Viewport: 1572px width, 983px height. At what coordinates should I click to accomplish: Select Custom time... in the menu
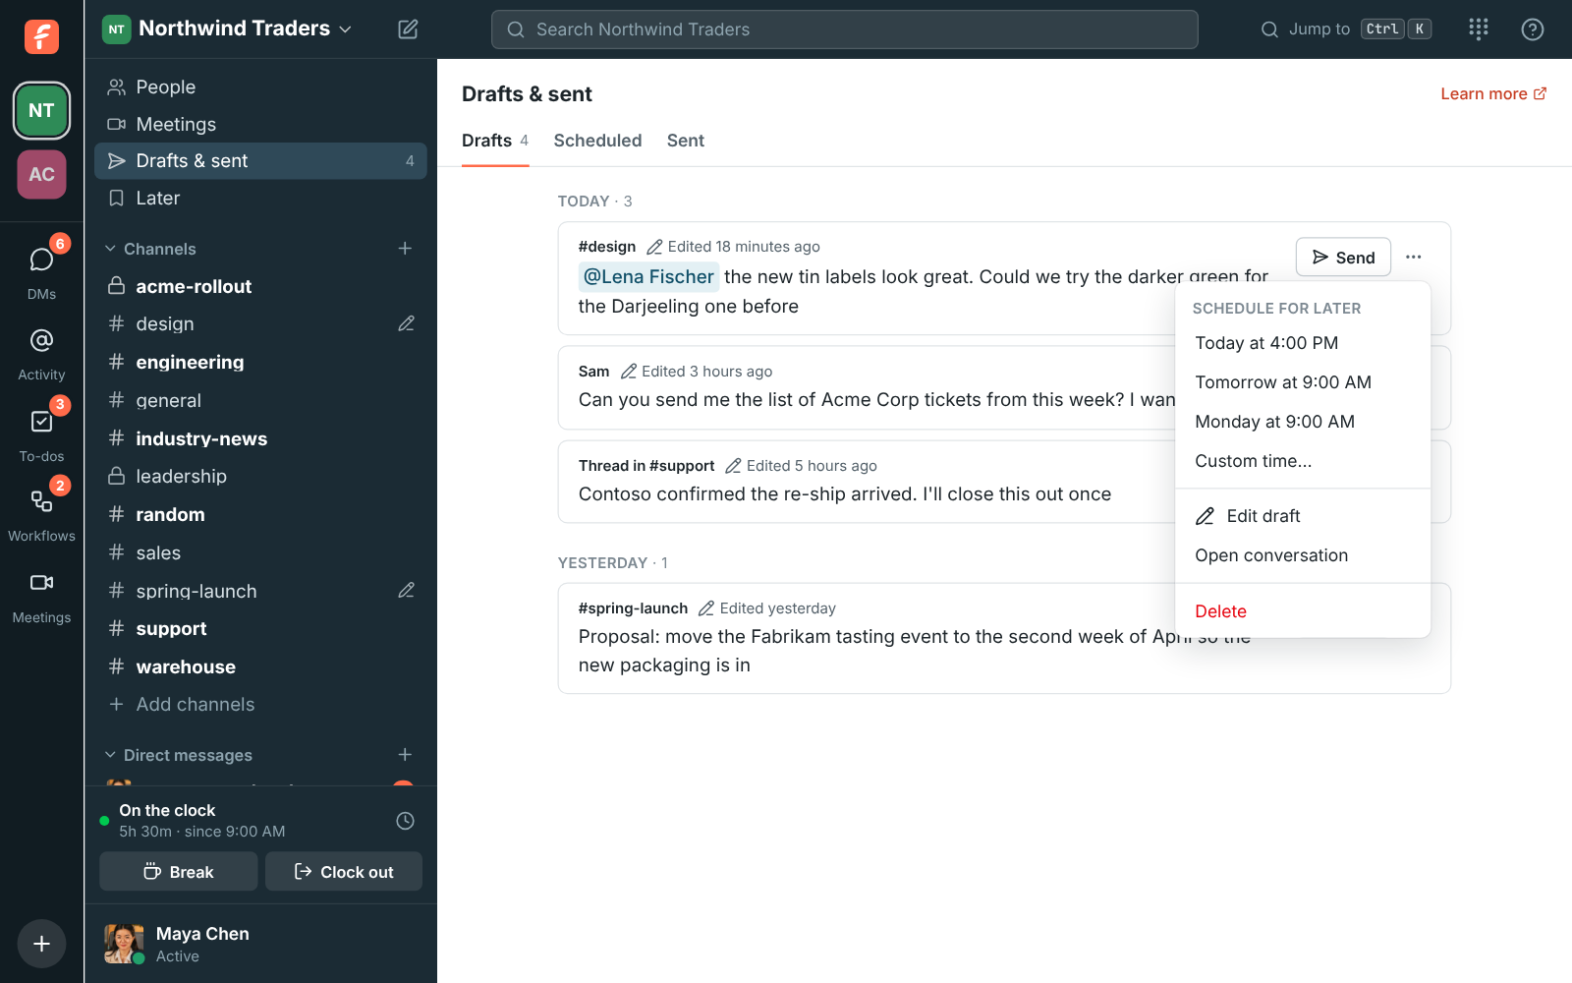pyautogui.click(x=1303, y=461)
